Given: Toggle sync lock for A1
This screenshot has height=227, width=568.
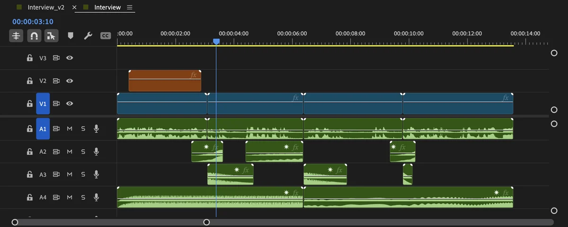Looking at the screenshot, I should (56, 128).
